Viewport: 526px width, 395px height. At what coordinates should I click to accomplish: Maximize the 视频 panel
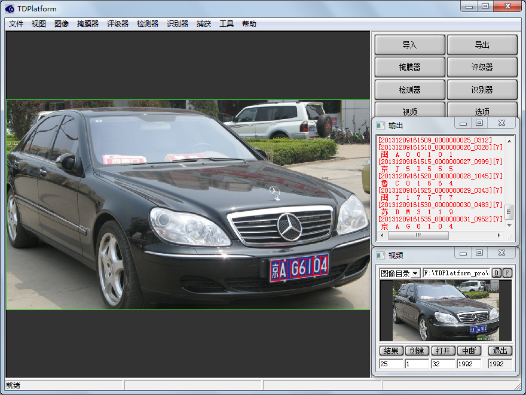click(x=479, y=253)
